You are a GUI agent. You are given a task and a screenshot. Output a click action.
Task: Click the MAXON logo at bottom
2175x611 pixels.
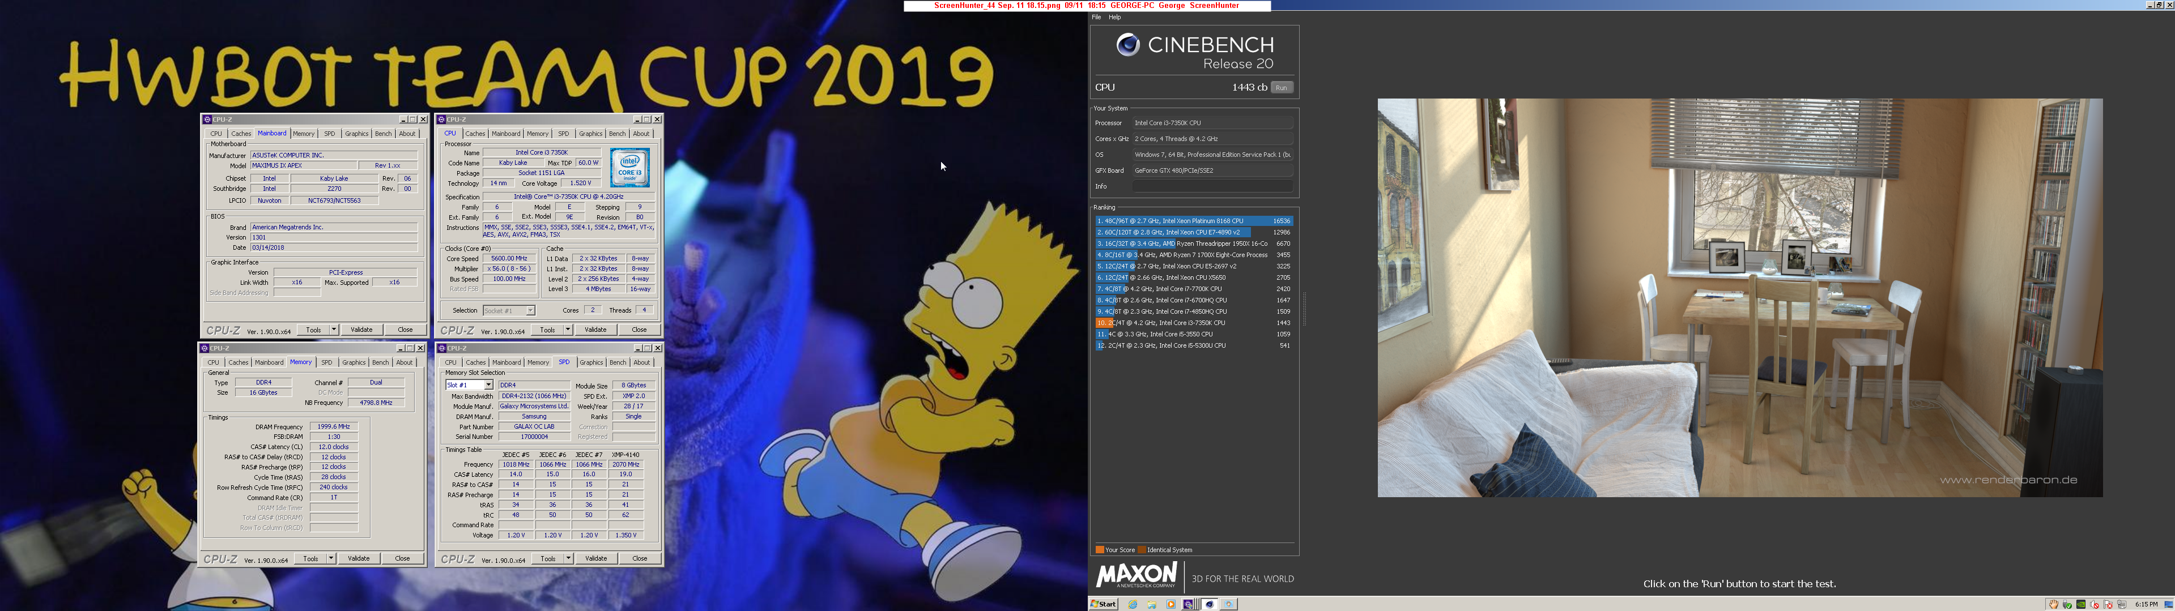tap(1137, 575)
